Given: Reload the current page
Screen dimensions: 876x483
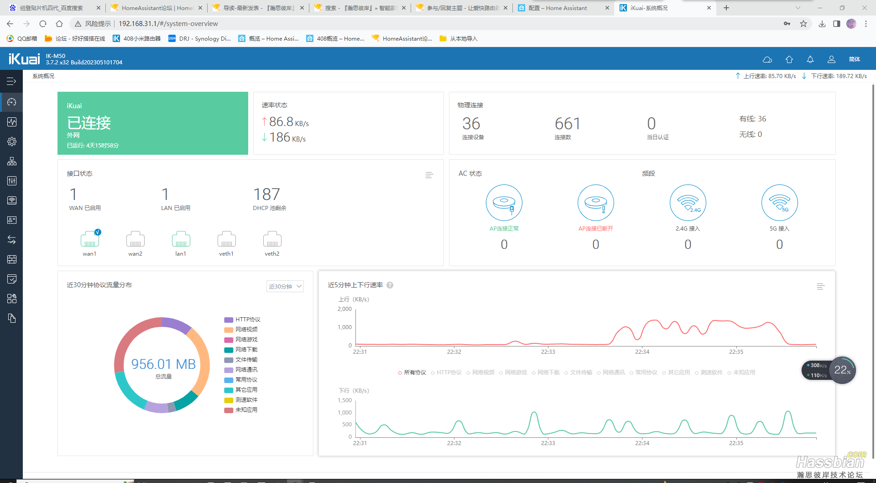Looking at the screenshot, I should coord(43,24).
